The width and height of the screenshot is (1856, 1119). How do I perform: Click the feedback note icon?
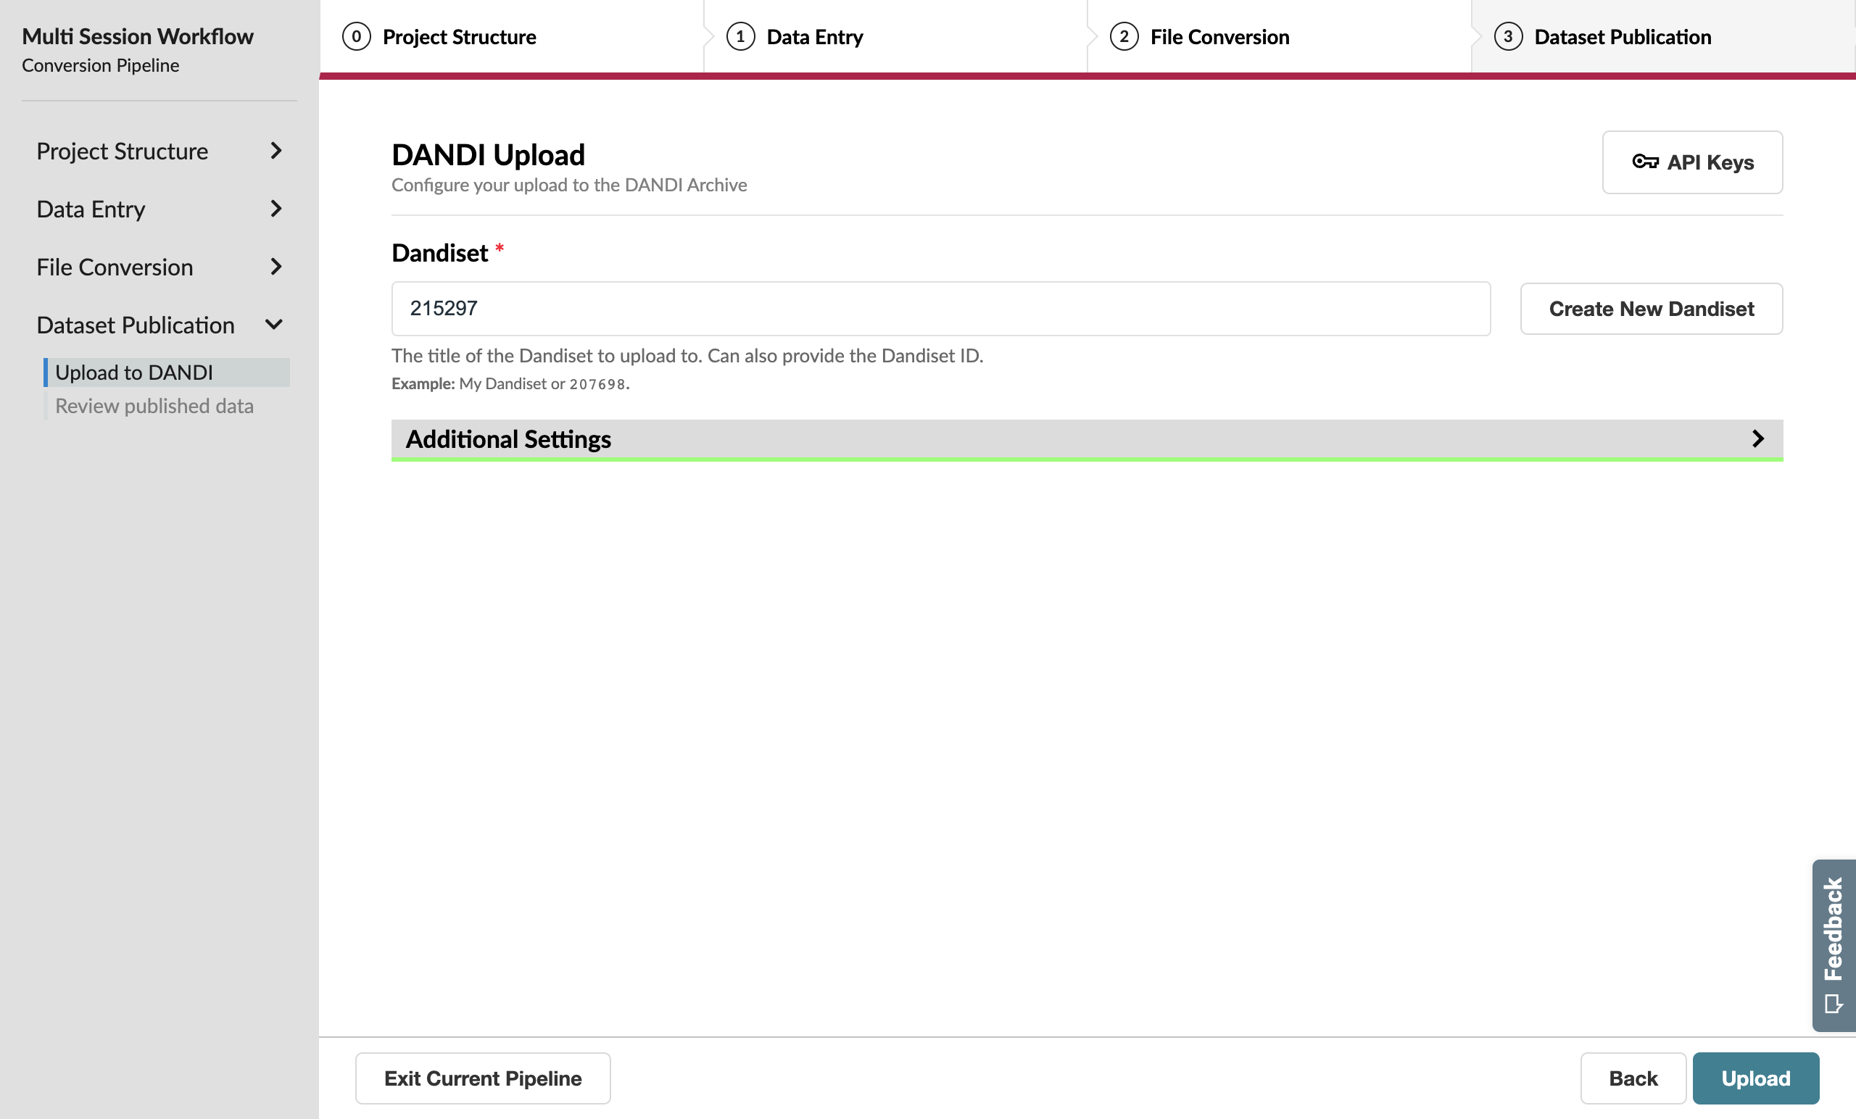pyautogui.click(x=1834, y=1004)
